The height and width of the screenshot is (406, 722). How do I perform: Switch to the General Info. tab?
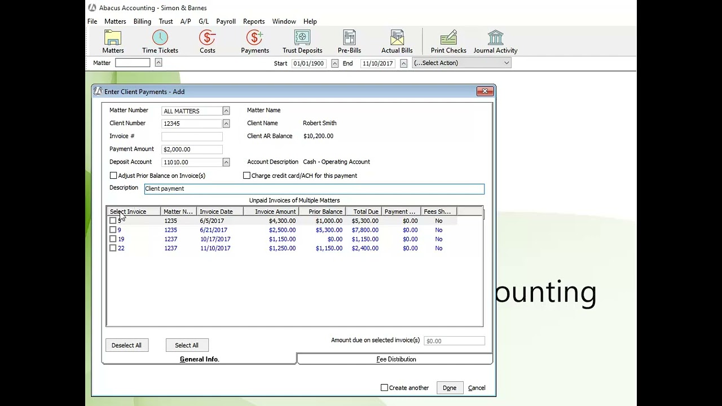[x=199, y=359]
